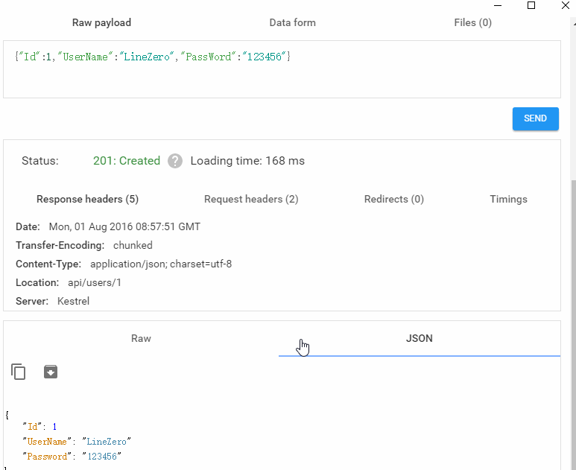
Task: Maximize the application window
Action: point(531,5)
